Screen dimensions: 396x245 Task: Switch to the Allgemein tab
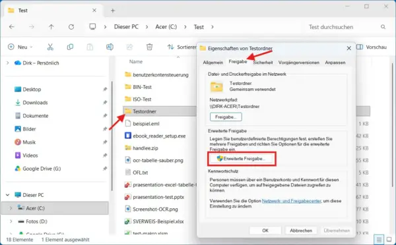coord(213,63)
